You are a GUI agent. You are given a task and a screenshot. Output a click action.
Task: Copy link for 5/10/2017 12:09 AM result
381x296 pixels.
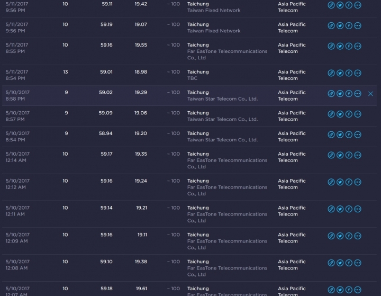click(x=331, y=236)
